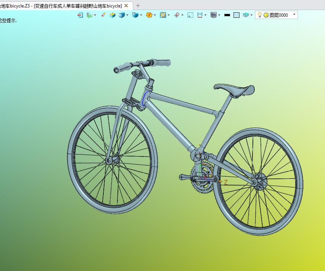325x271 pixels.
Task: Open a new tab with plus button
Action: pos(138,6)
